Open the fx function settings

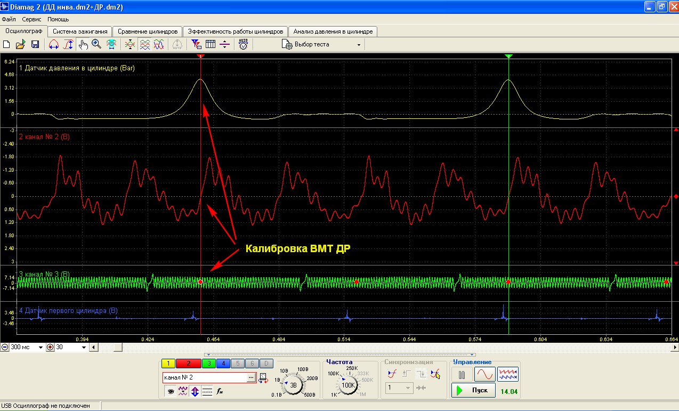tap(220, 391)
